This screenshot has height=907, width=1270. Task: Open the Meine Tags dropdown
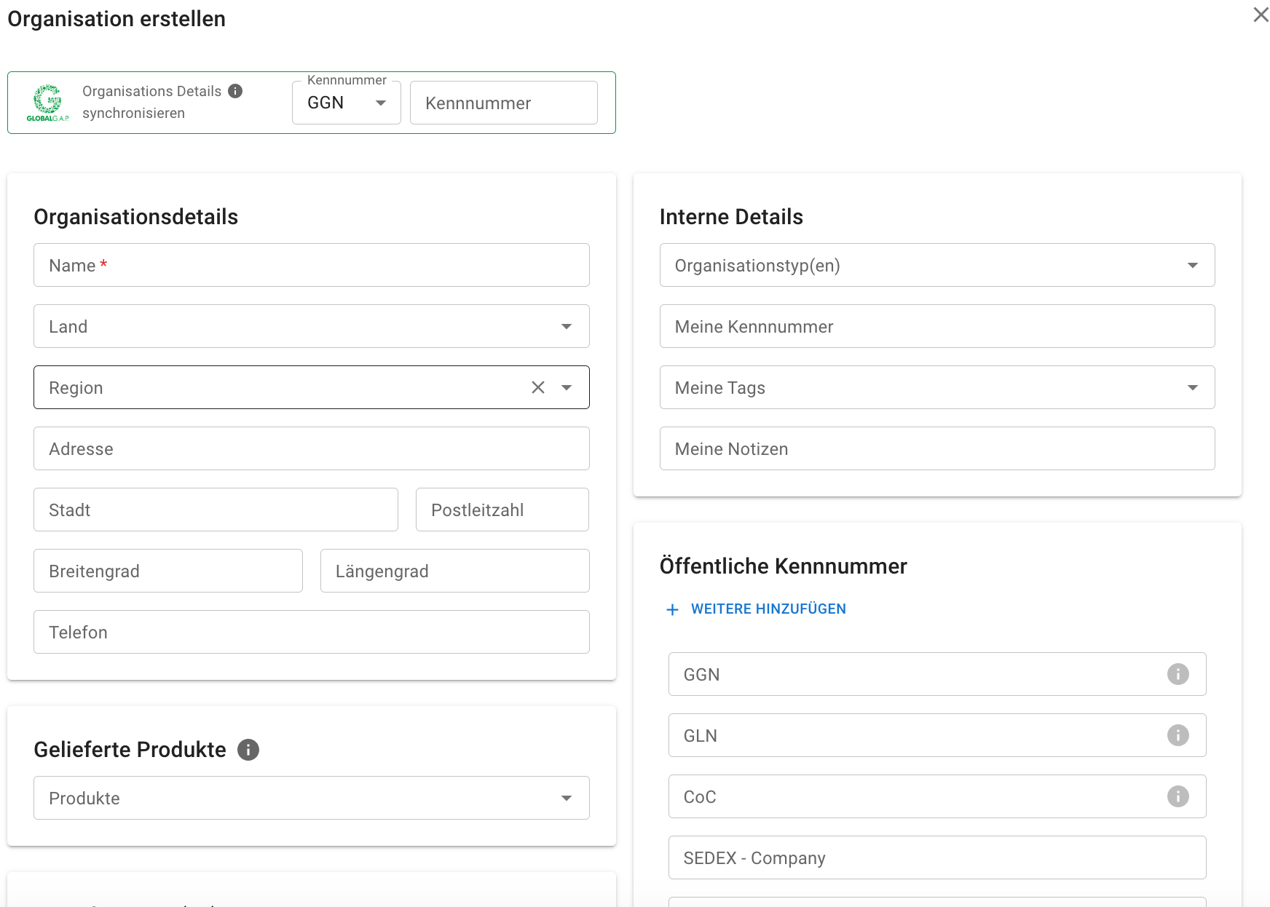tap(937, 387)
